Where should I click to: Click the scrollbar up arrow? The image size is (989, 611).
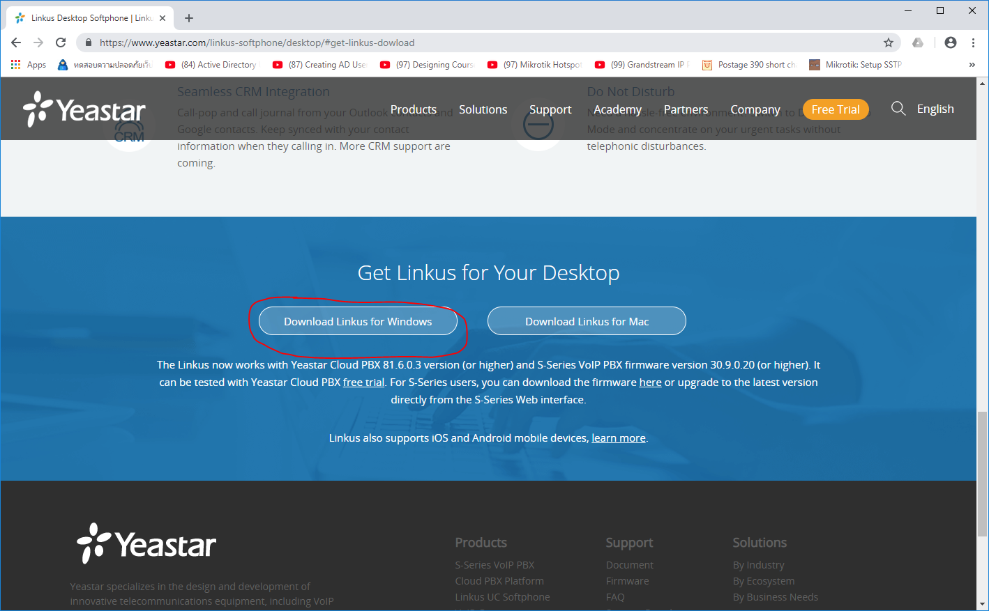click(x=983, y=84)
